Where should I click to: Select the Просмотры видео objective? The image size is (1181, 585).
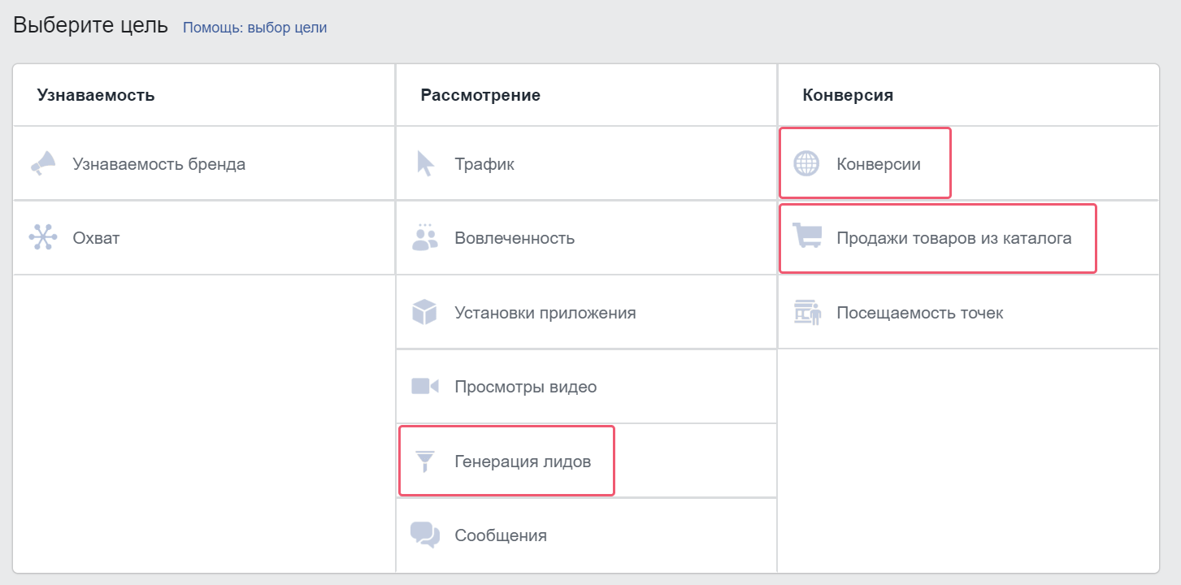coord(526,387)
